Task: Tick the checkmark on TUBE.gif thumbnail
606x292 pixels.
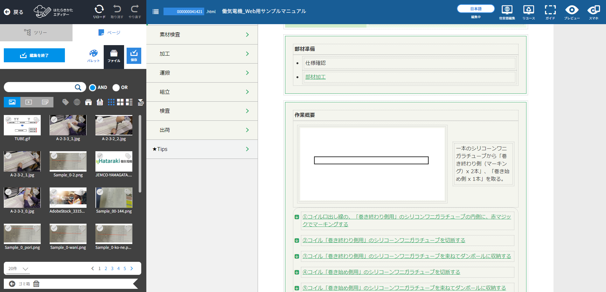Action: [x=8, y=119]
